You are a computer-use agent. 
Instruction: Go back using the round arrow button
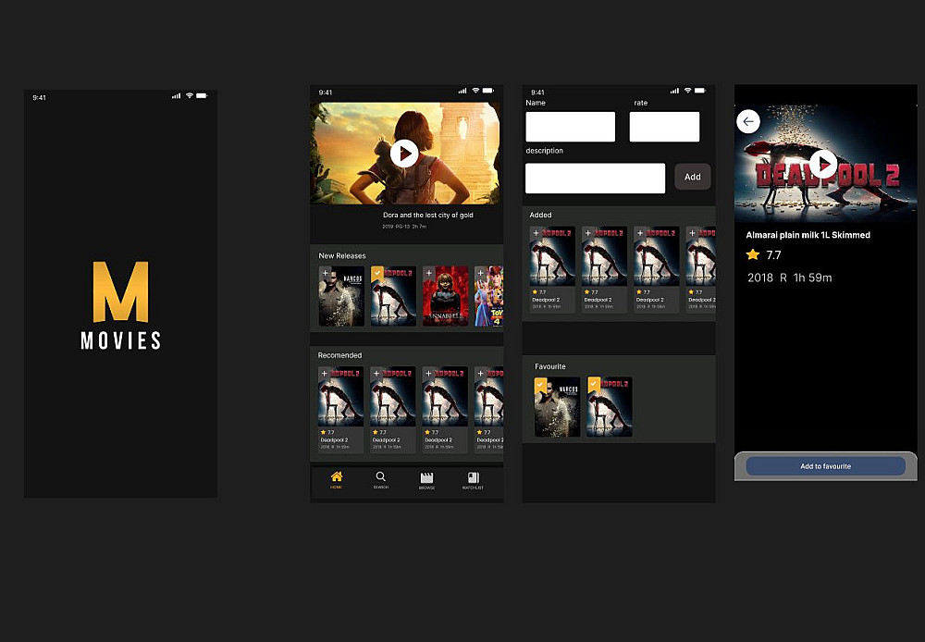(748, 121)
